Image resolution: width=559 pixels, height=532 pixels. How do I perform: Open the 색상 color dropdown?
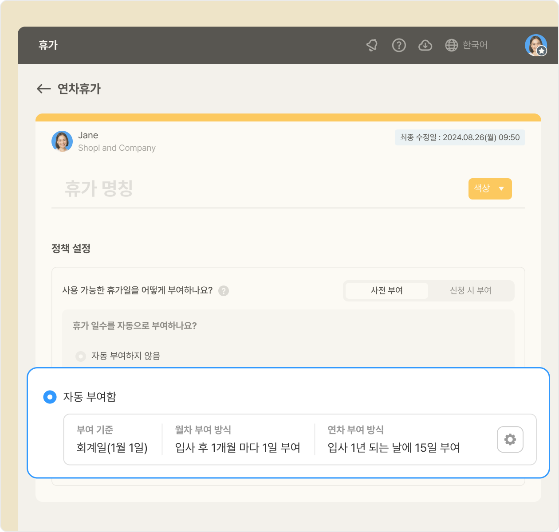(490, 189)
